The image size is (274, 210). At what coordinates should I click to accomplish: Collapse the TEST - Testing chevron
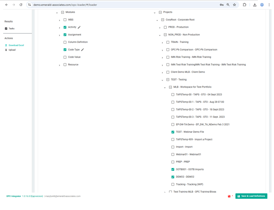click(x=163, y=80)
